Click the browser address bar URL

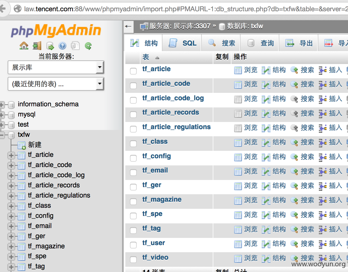186,9
